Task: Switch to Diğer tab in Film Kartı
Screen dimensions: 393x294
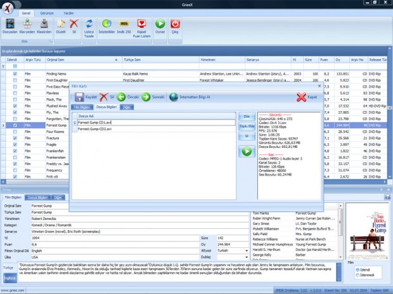Action: pos(127,107)
